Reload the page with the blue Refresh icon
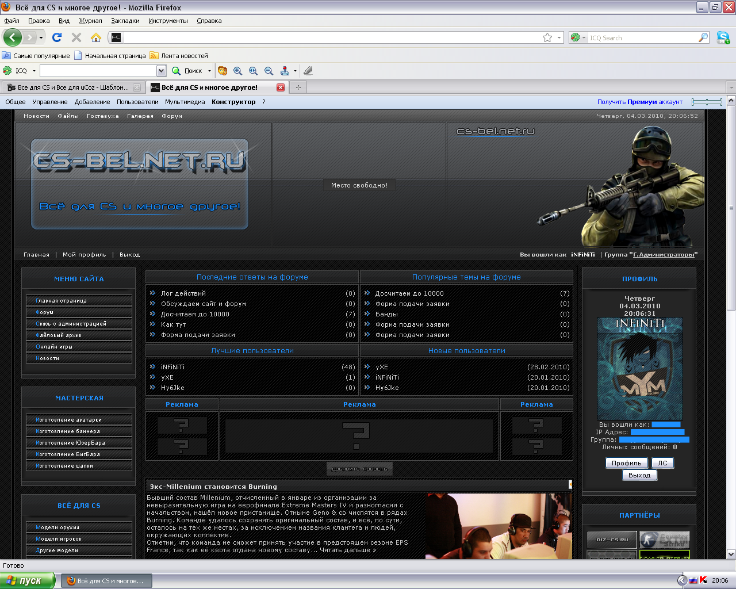 (56, 37)
